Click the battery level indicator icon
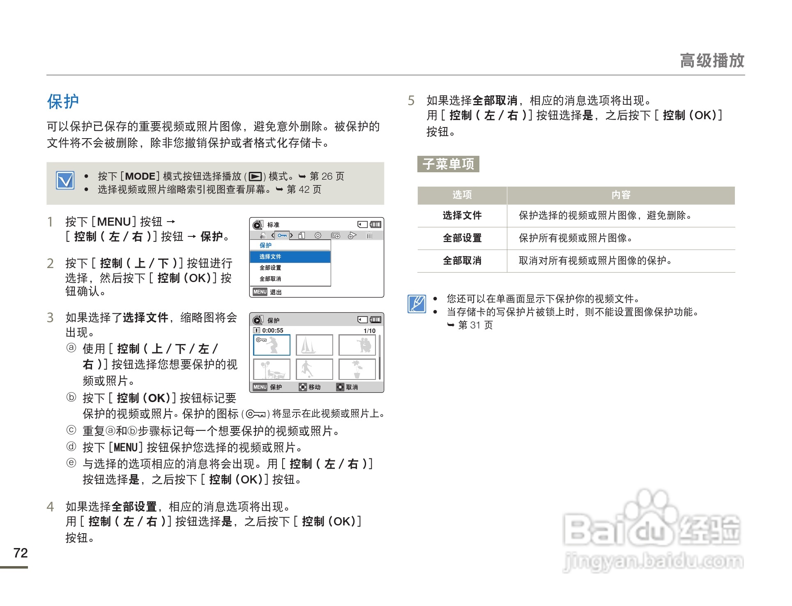Viewport: 792px width, 606px height. (x=376, y=225)
